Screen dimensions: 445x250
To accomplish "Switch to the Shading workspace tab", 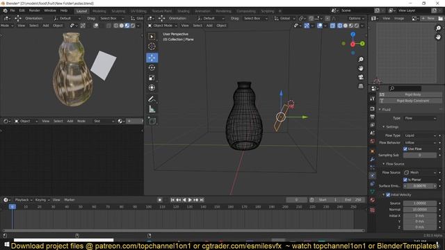I will coord(184,11).
